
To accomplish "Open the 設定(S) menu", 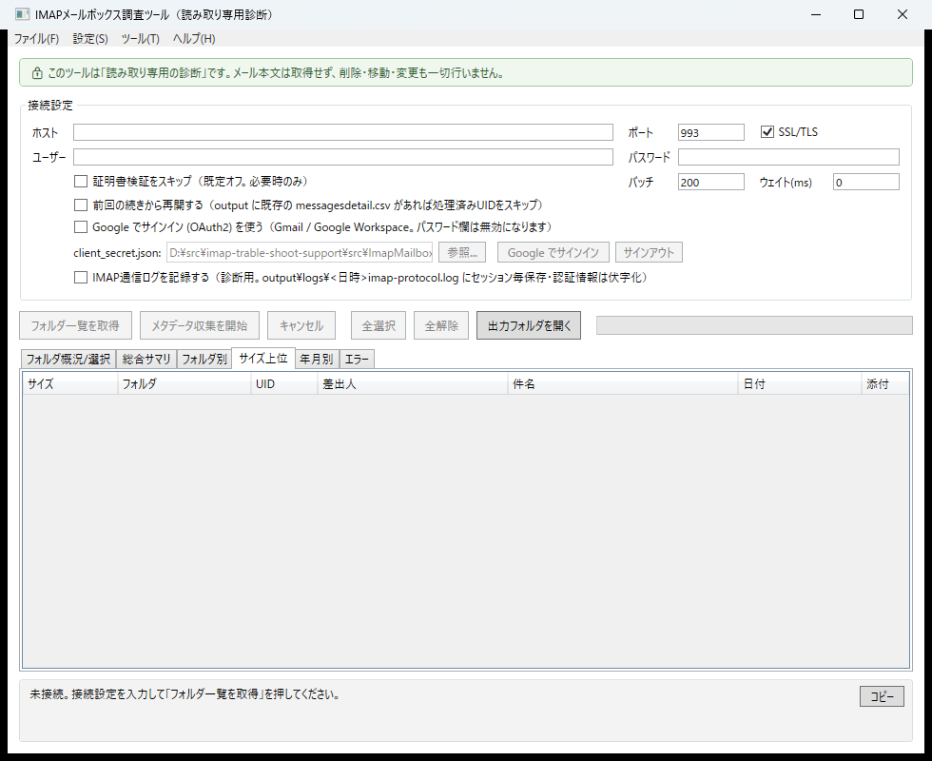I will pyautogui.click(x=90, y=39).
